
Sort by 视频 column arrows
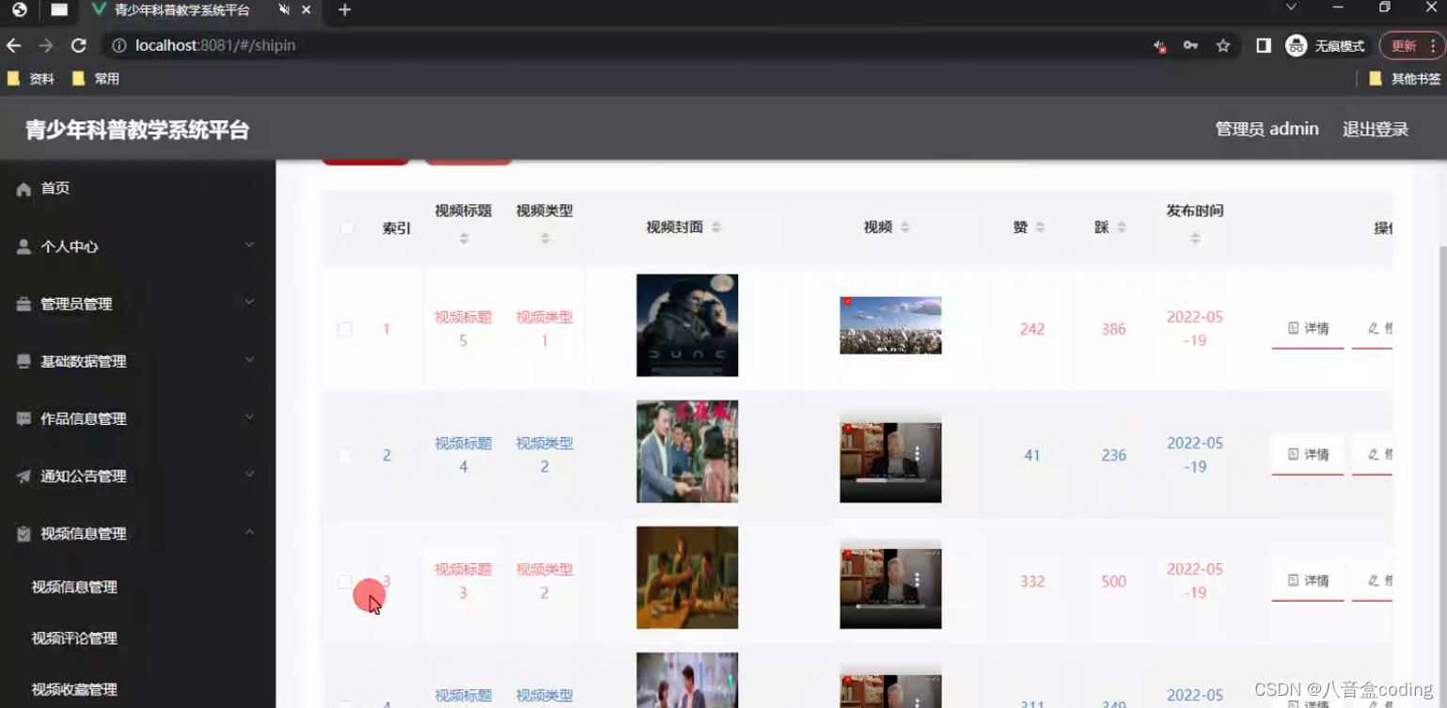(x=905, y=228)
